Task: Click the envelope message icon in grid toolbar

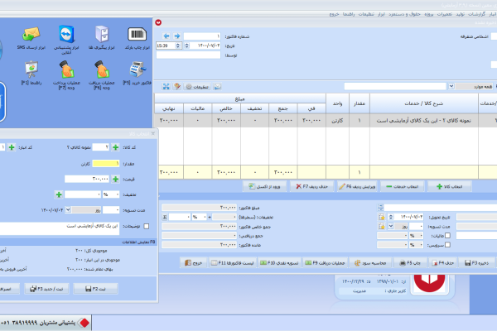Action: pyautogui.click(x=217, y=86)
